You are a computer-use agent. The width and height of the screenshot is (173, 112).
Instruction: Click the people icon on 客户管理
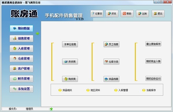[x=15, y=68]
